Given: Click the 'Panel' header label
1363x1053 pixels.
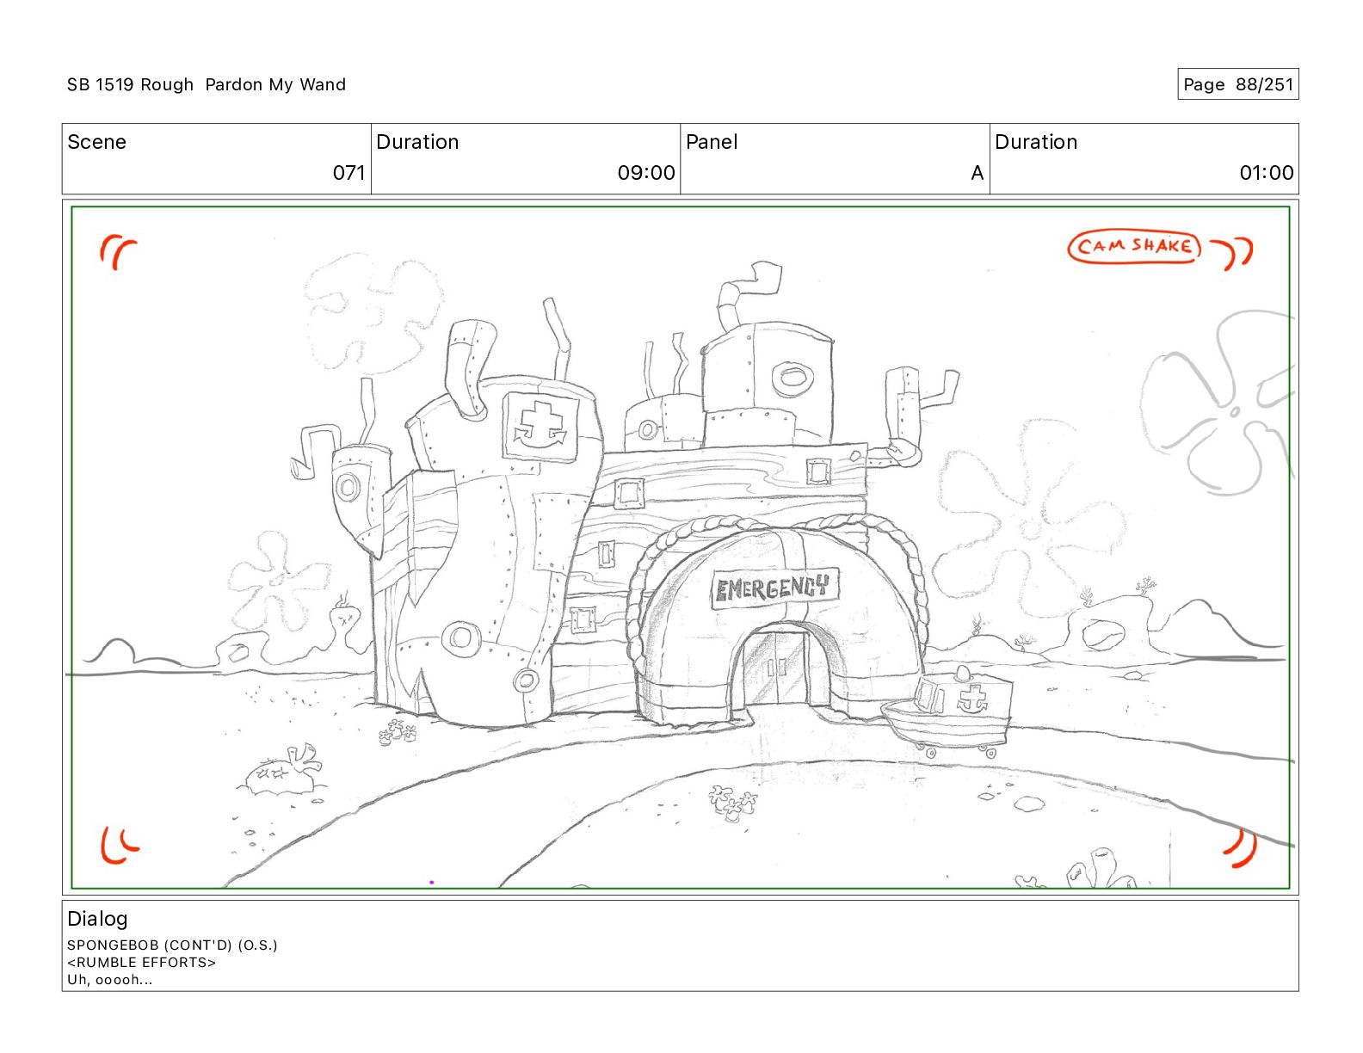Looking at the screenshot, I should tap(712, 142).
